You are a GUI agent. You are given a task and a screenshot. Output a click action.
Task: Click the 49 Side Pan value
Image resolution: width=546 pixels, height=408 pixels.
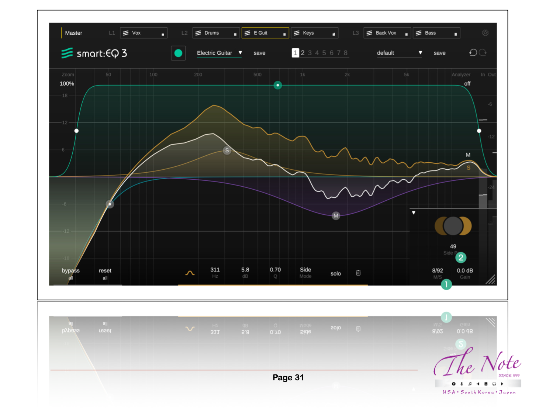453,246
